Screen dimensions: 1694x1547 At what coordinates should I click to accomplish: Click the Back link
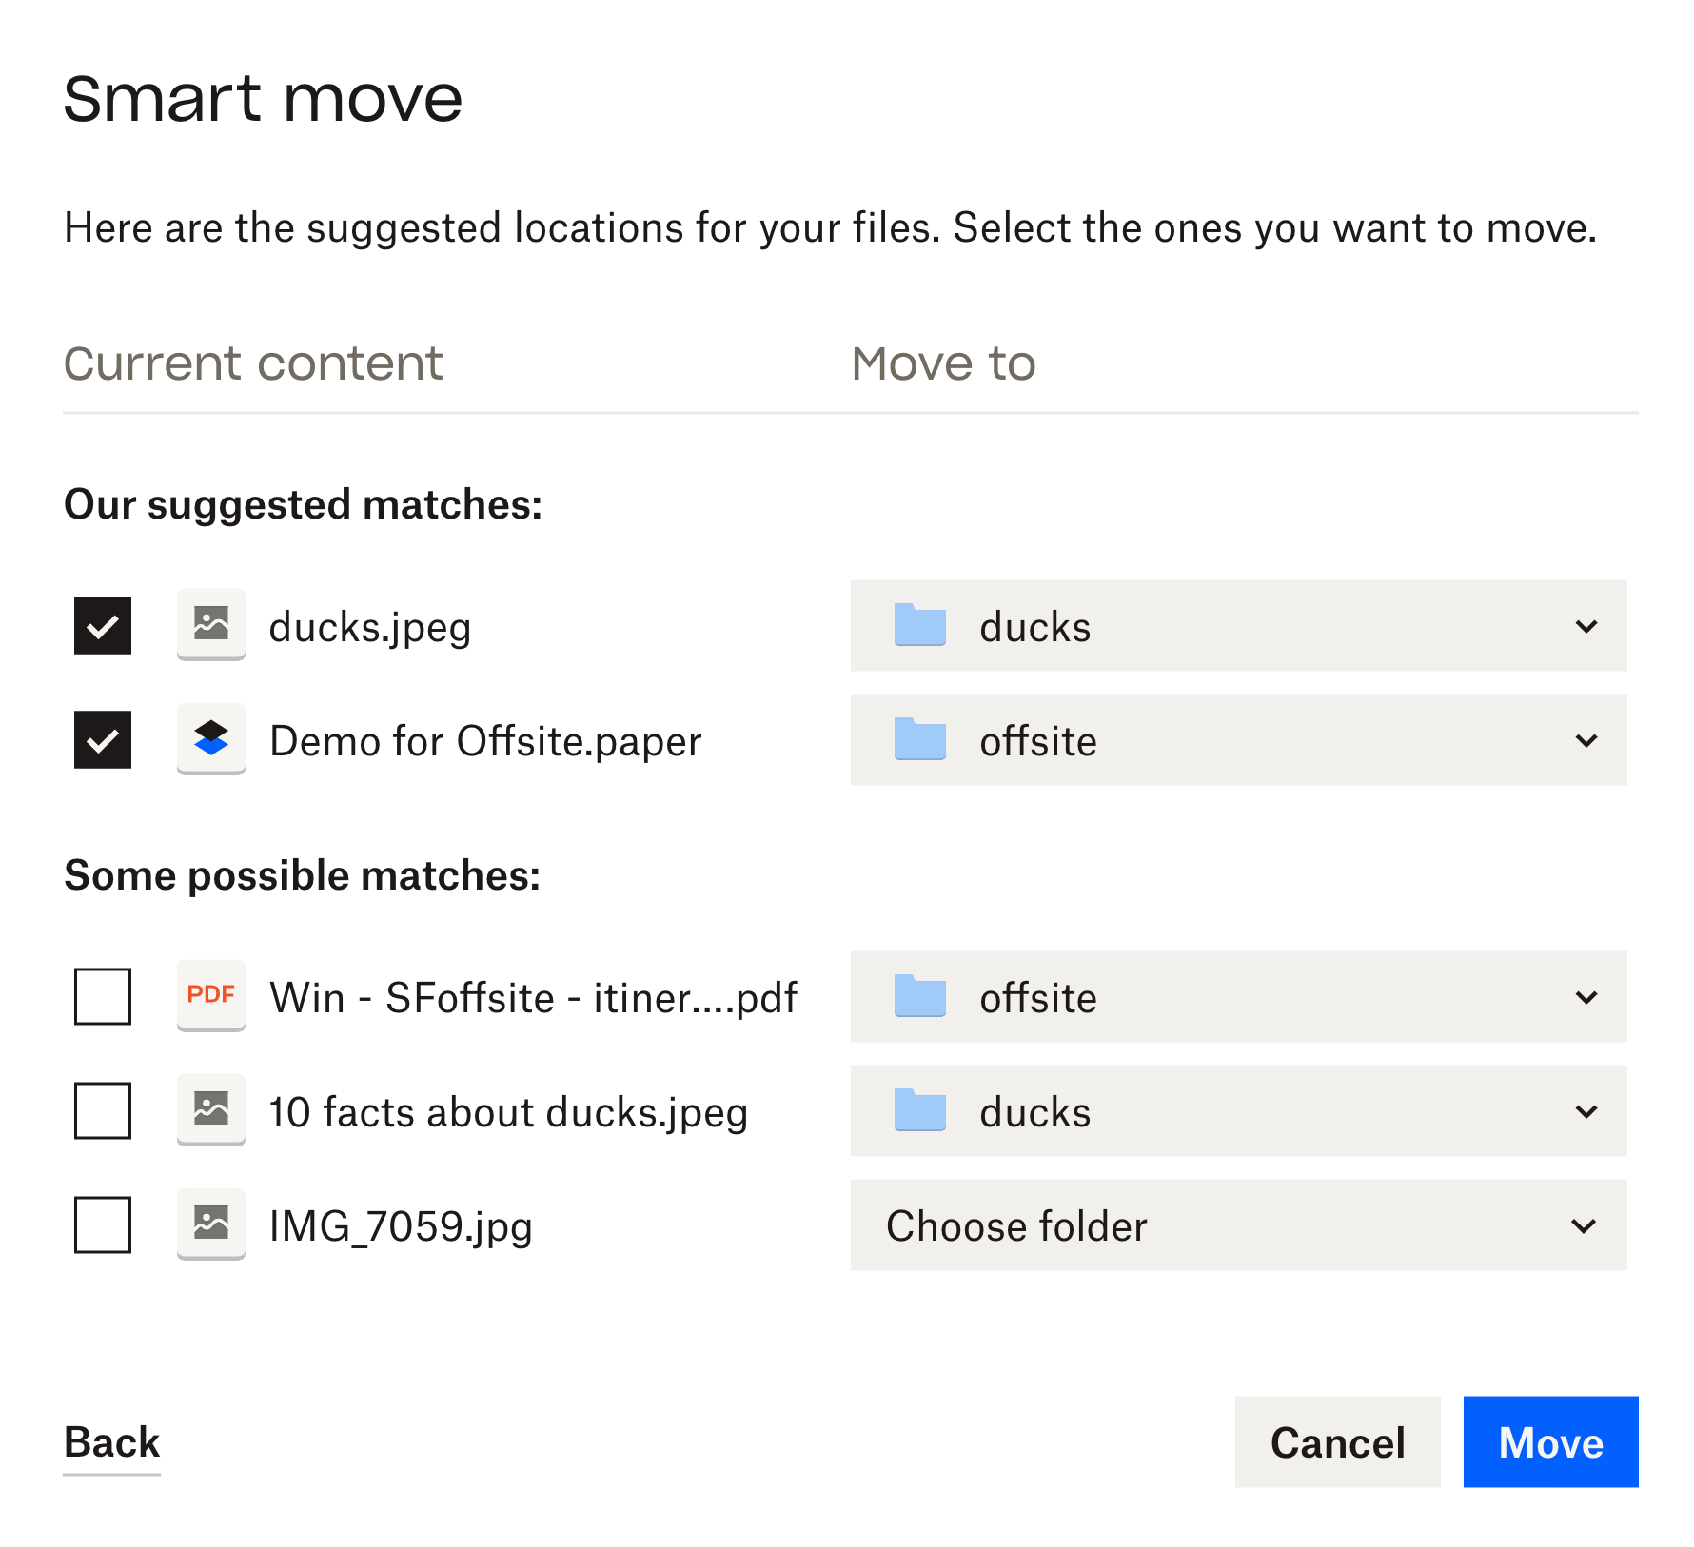111,1441
